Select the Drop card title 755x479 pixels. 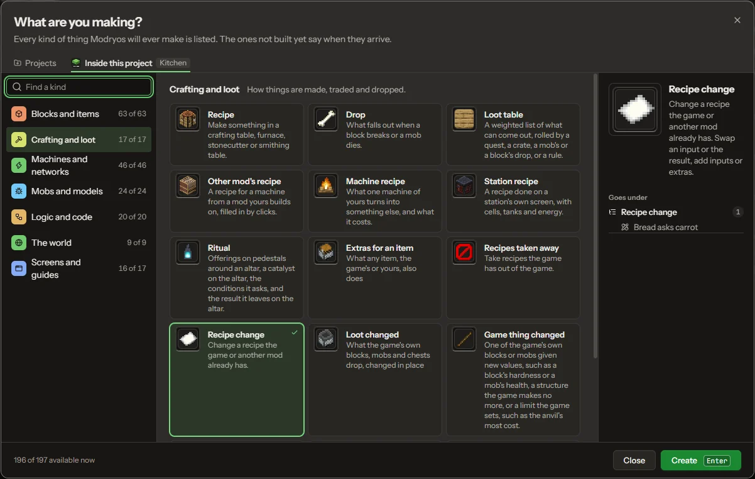tap(356, 115)
